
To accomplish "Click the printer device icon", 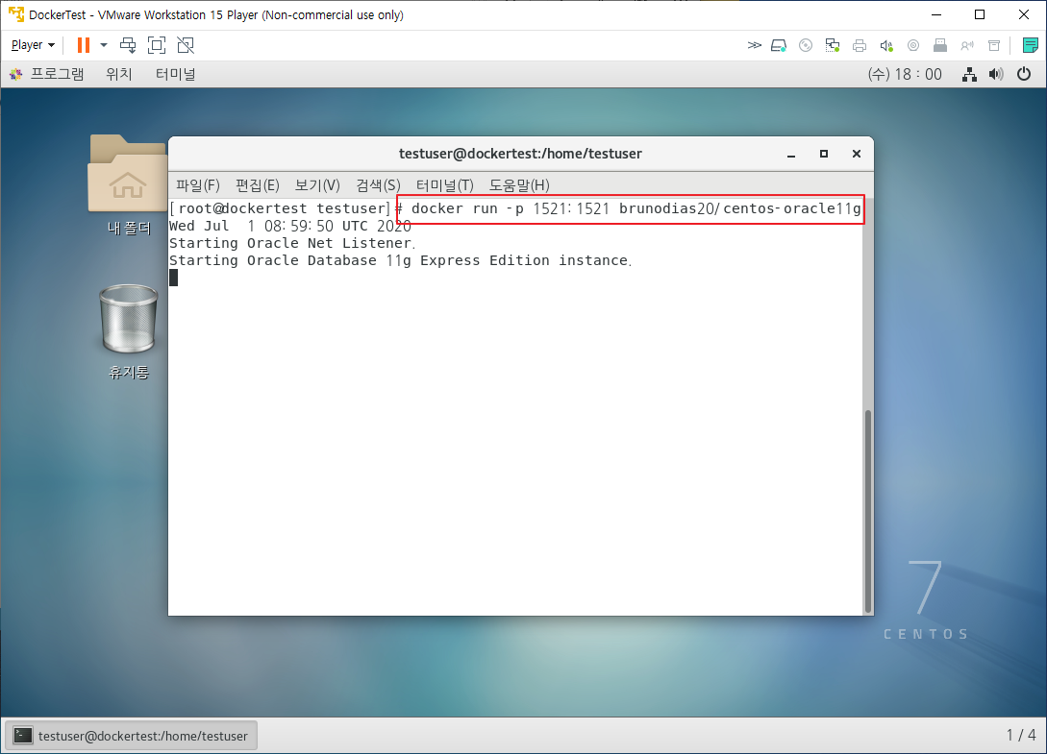I will pos(860,45).
